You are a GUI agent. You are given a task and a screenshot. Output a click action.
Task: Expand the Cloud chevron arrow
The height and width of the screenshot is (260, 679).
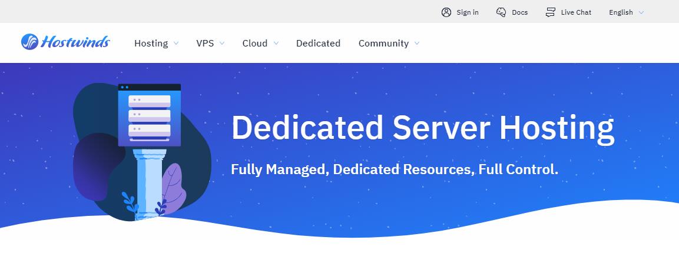point(276,44)
